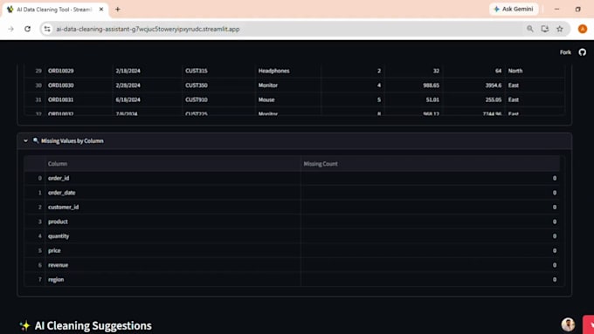Image resolution: width=594 pixels, height=334 pixels.
Task: Select the price row cell
Action: tap(173, 250)
